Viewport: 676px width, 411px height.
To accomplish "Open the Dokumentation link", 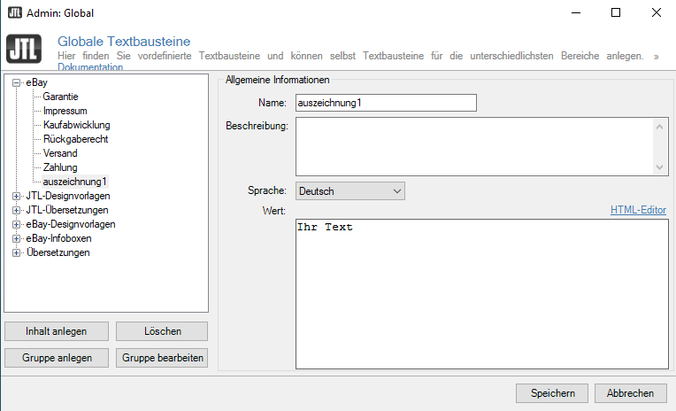I will pos(90,67).
